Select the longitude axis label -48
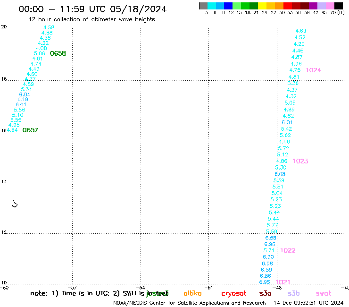Viewport: 349px width, 307px height. coord(277,288)
